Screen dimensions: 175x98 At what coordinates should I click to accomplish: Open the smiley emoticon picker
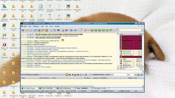[x=67, y=75]
